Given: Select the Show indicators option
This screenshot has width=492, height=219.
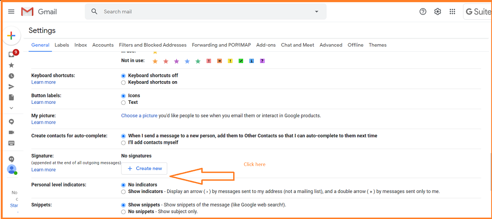Looking at the screenshot, I should [123, 191].
